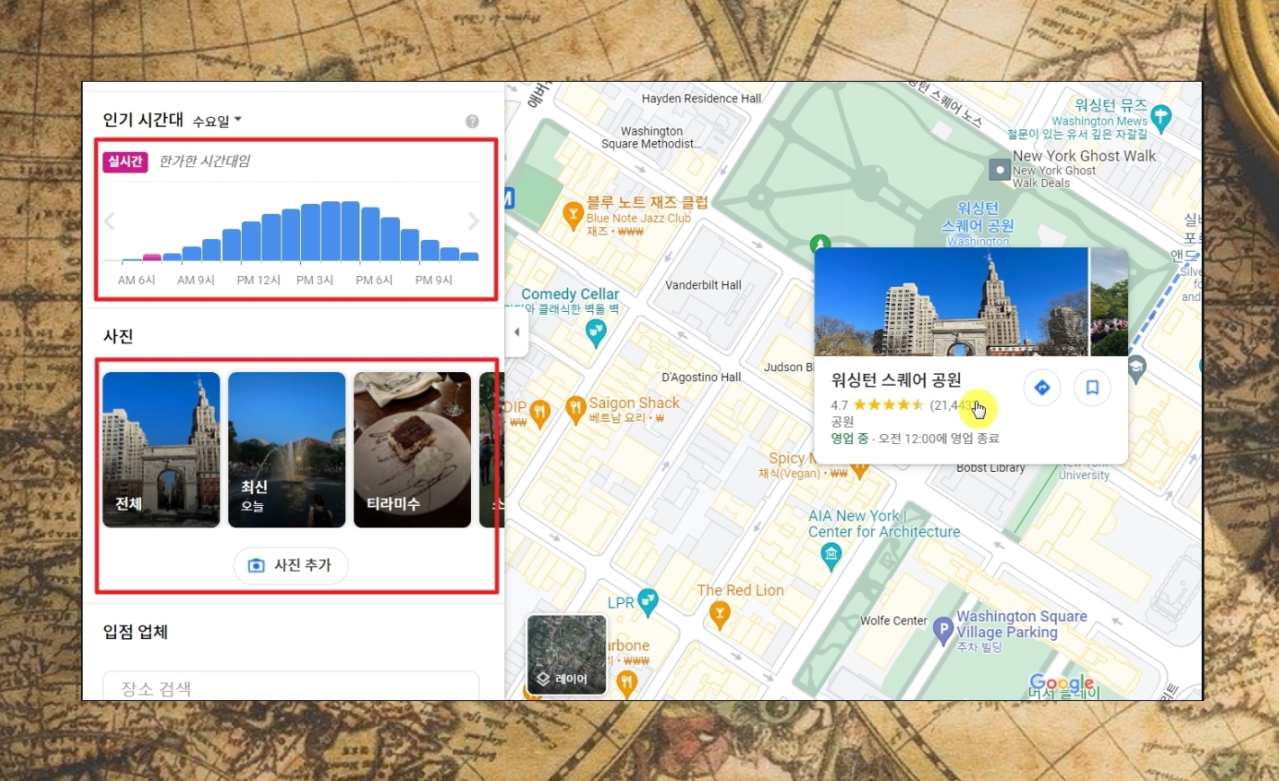Open the 티라미수 photo thumbnail
Screen dimensions: 1279x781
pyautogui.click(x=412, y=449)
